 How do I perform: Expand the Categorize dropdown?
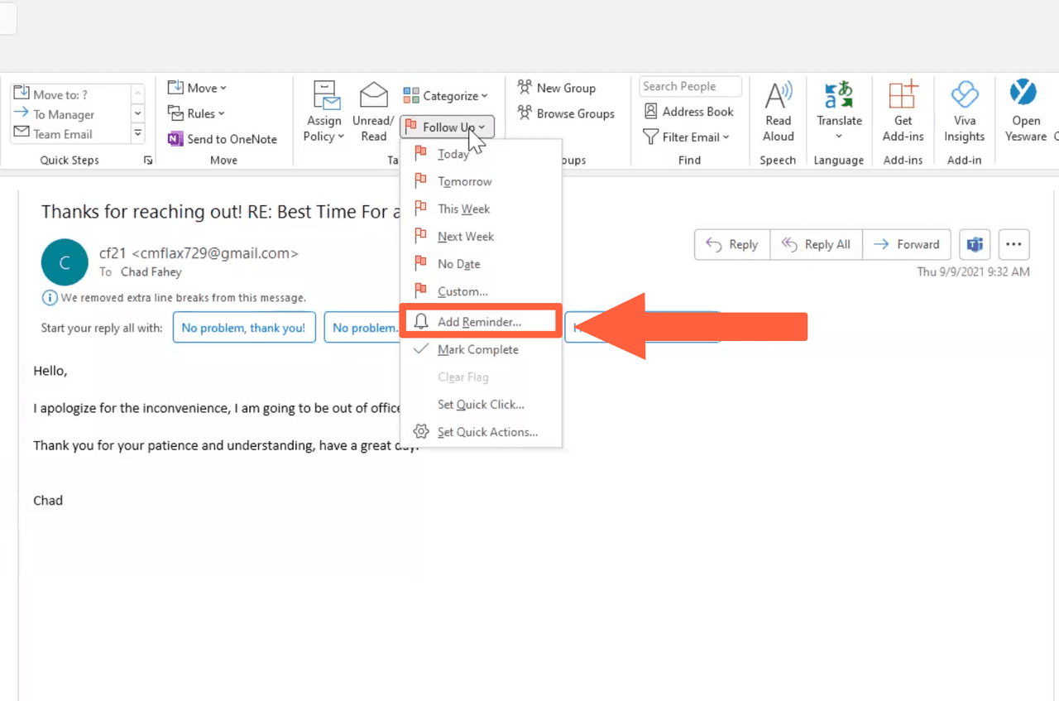tap(446, 96)
